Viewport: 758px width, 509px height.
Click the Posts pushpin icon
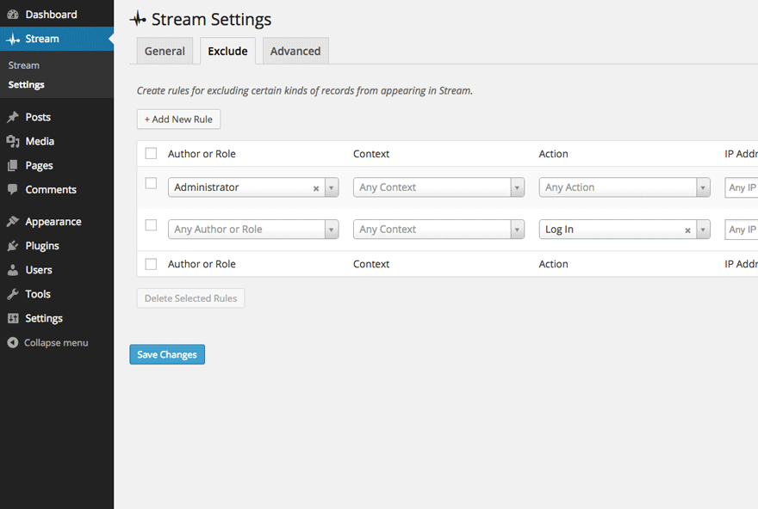pos(13,117)
